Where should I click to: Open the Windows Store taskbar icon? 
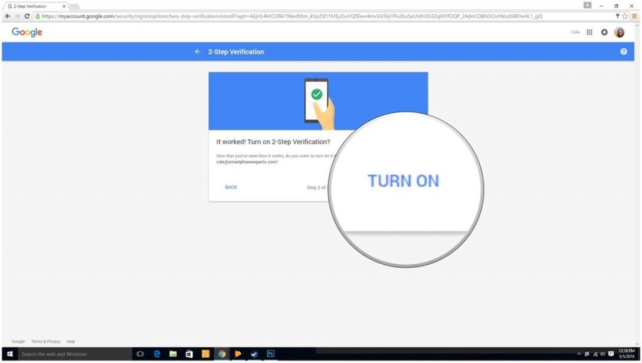[189, 354]
